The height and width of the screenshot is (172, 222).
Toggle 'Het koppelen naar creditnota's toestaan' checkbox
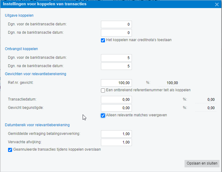pos(103,40)
